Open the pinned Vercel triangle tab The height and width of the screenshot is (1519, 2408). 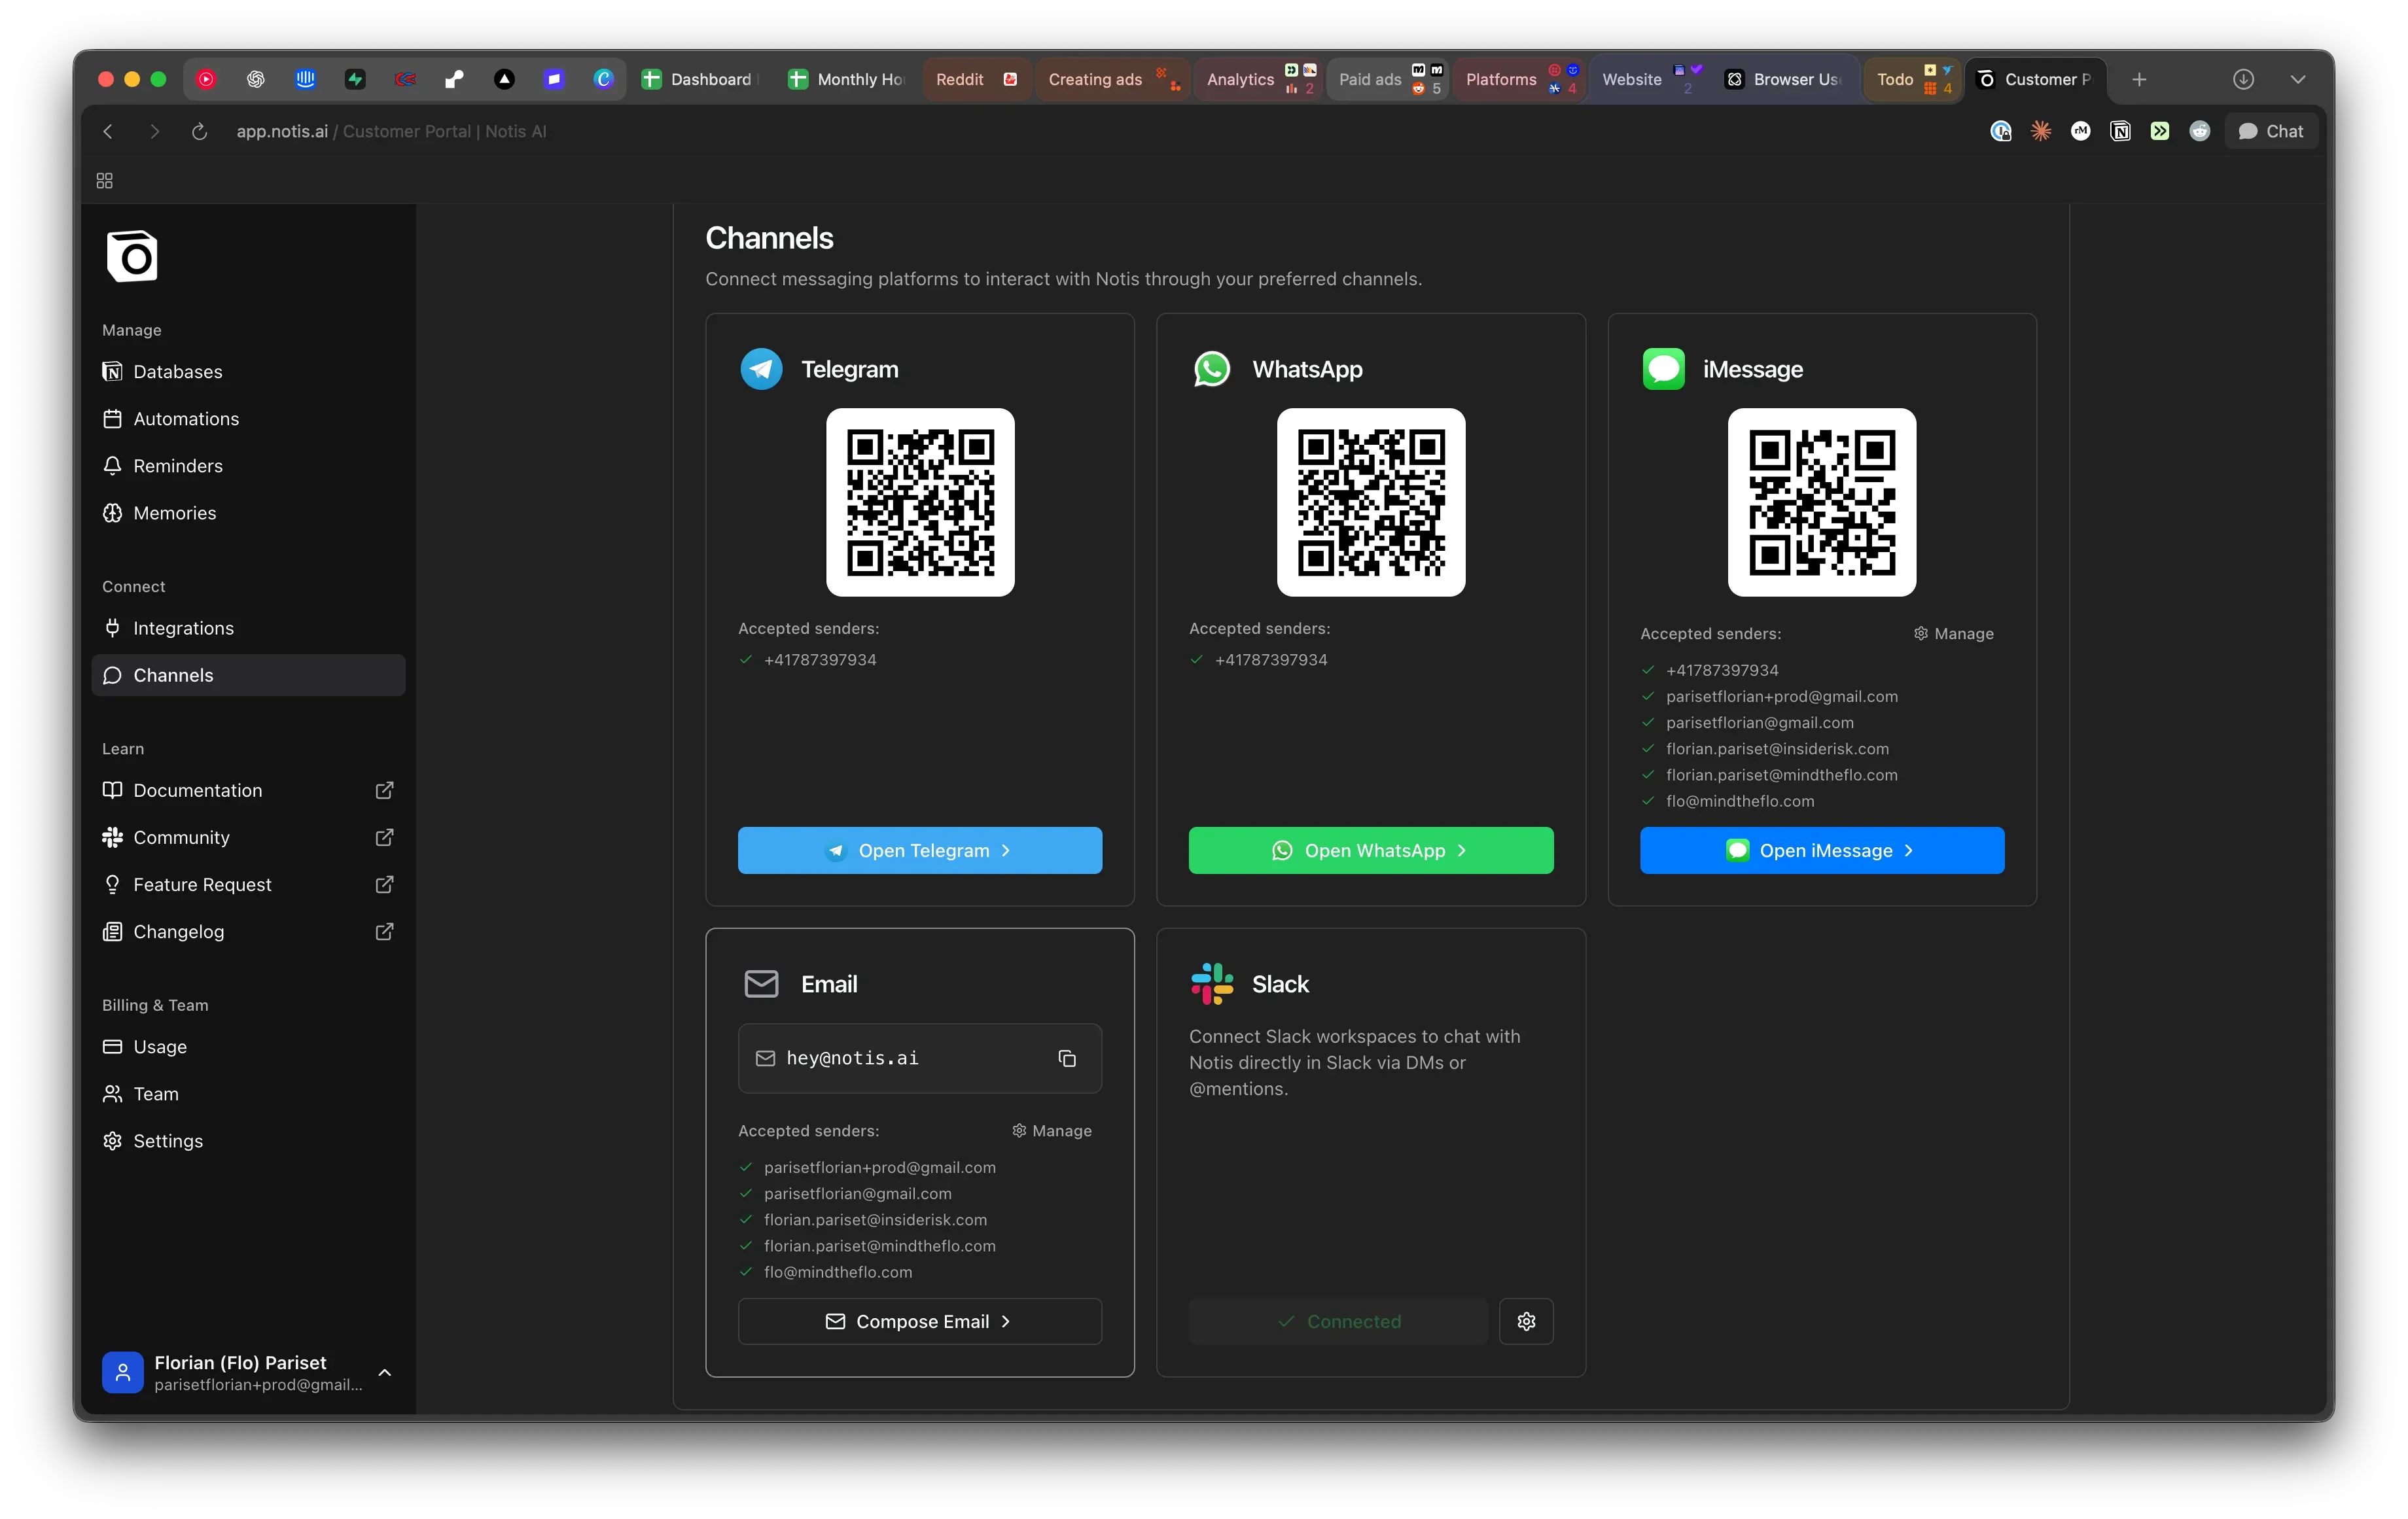[504, 79]
